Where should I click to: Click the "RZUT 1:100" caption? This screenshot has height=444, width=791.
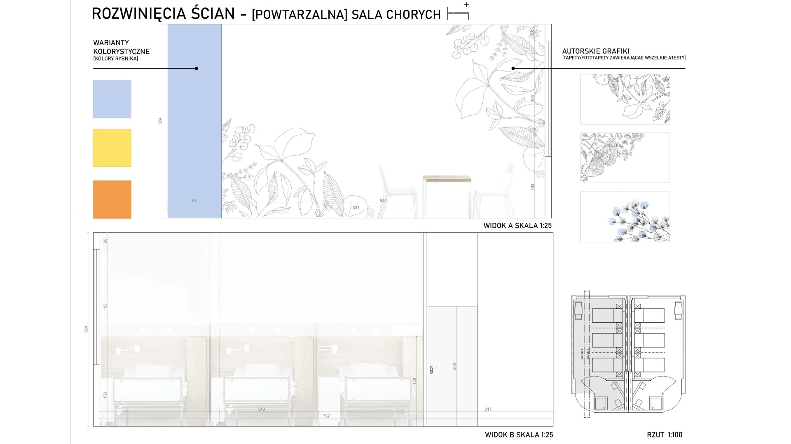(664, 435)
